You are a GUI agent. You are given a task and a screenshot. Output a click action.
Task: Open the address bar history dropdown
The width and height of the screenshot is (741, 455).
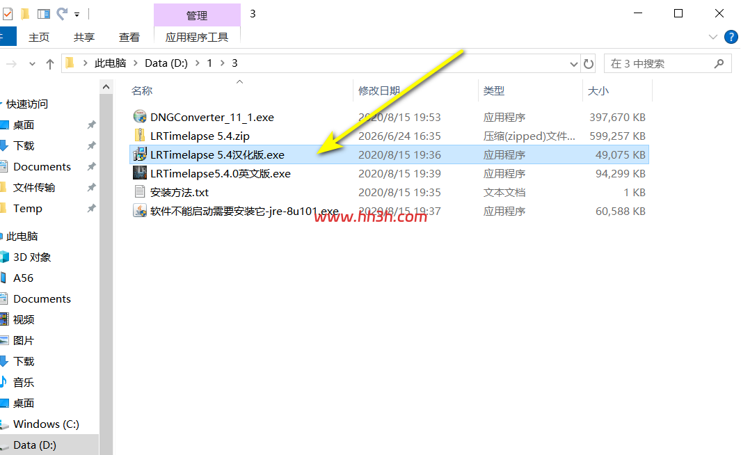(574, 64)
